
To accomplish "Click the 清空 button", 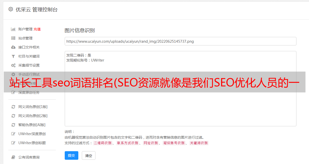I will [89, 155].
